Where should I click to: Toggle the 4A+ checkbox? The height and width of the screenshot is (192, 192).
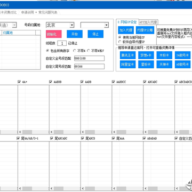point(19,82)
